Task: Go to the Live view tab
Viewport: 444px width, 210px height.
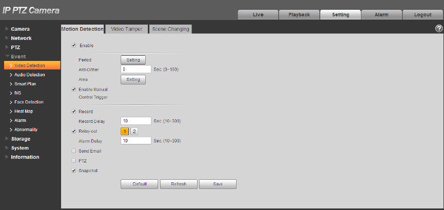Action: coord(258,15)
